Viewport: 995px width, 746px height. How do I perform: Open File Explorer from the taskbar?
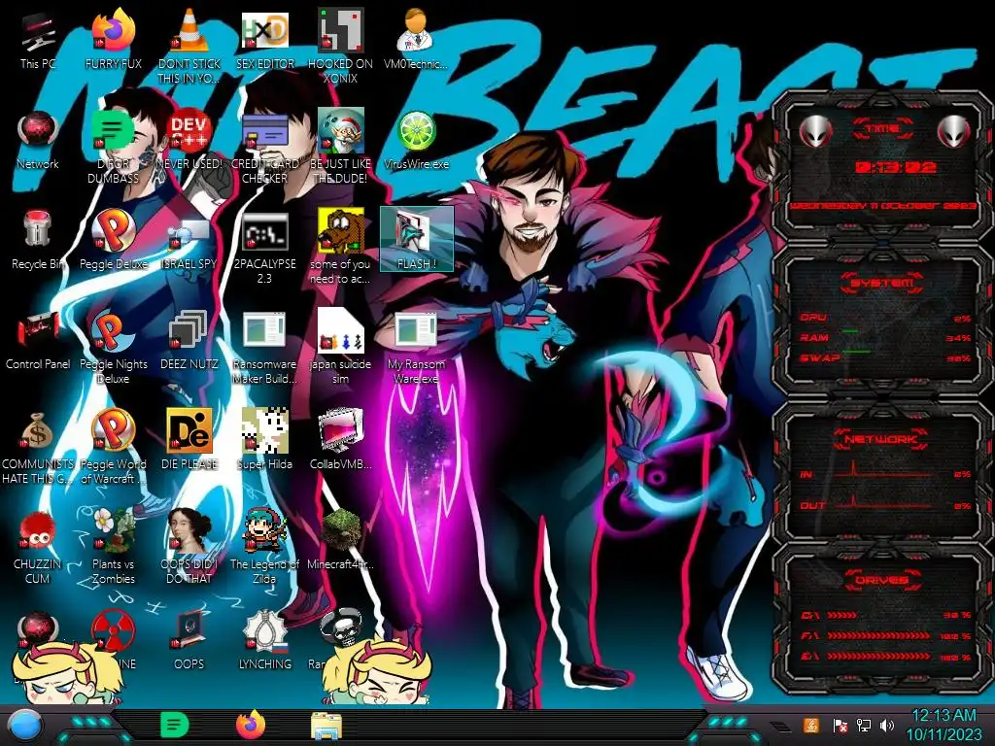(x=326, y=726)
